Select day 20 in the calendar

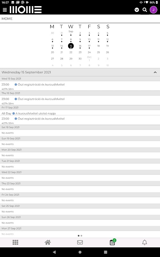pos(52,52)
